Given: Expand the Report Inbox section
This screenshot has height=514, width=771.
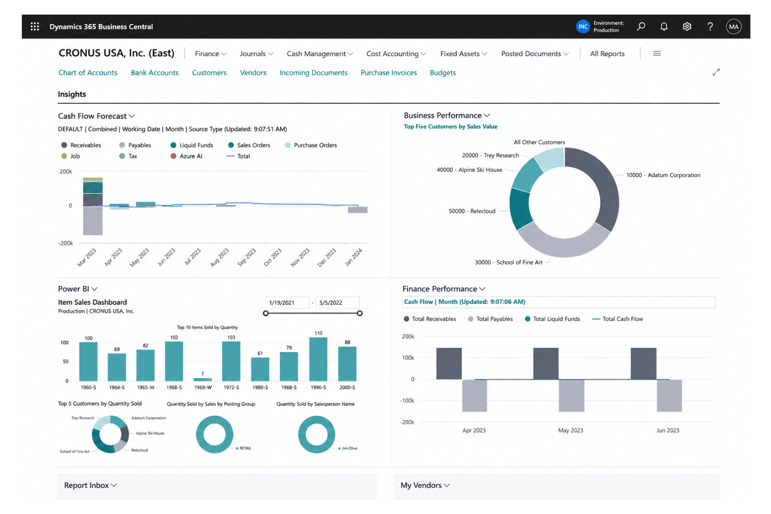Looking at the screenshot, I should pos(91,485).
